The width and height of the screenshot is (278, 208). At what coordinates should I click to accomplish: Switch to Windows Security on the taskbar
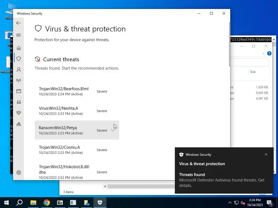(x=100, y=203)
